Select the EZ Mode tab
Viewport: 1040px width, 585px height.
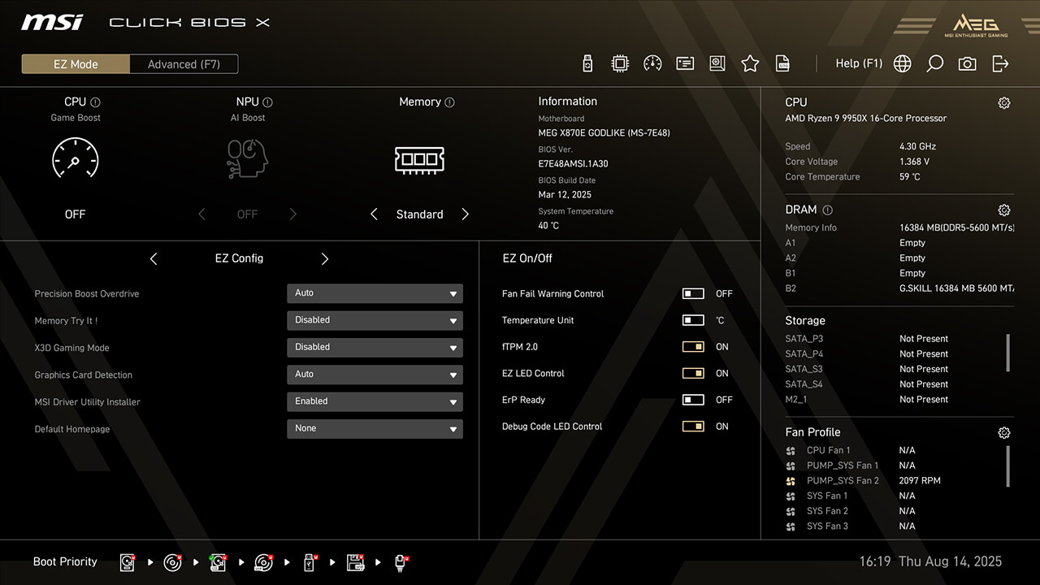[76, 64]
